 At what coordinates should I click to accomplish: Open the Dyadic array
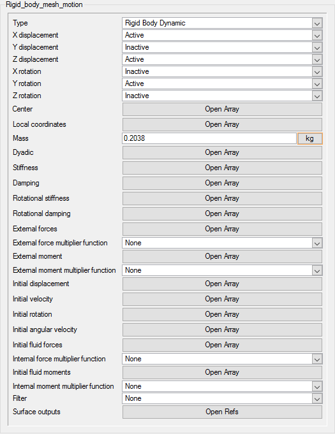pyautogui.click(x=222, y=152)
